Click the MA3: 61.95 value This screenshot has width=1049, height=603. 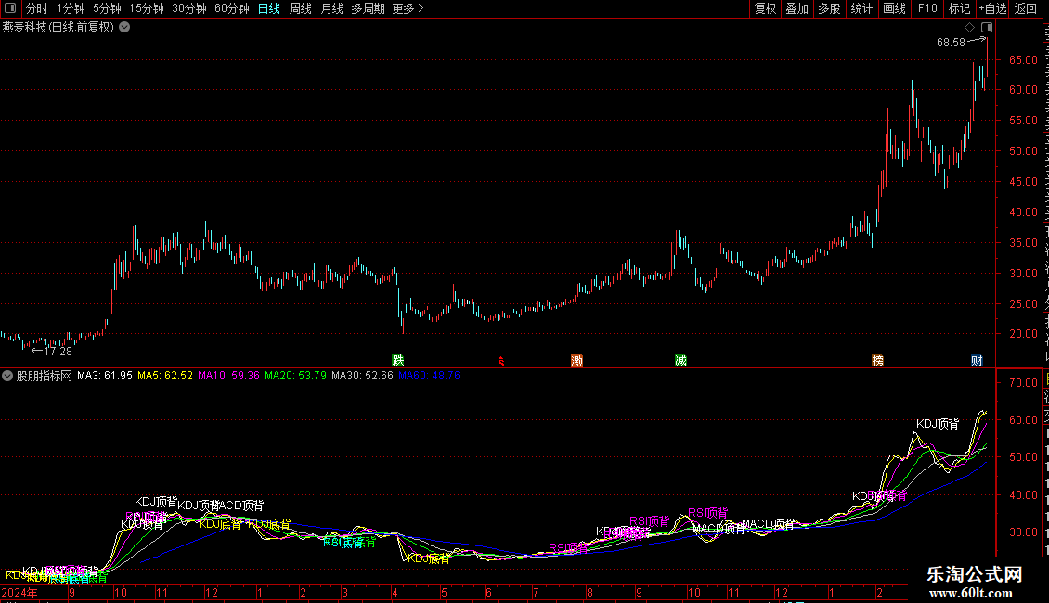coord(104,376)
